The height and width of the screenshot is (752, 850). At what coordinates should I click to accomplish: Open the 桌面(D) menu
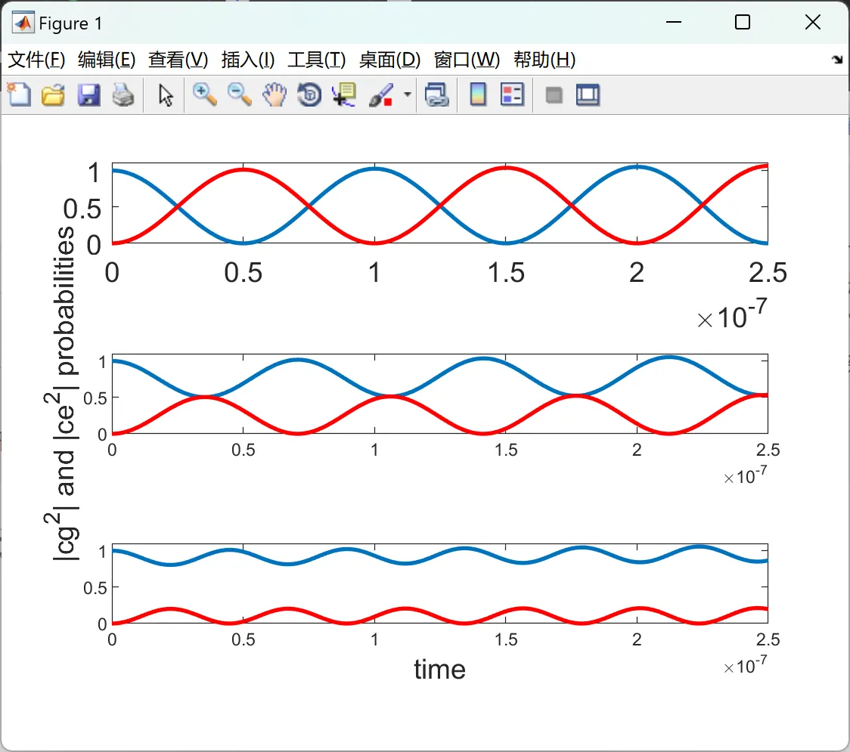(x=389, y=60)
